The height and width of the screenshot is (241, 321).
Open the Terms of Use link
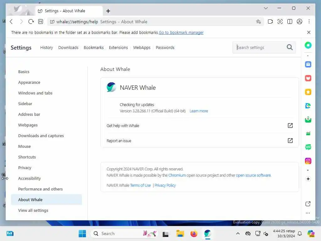[x=140, y=185]
